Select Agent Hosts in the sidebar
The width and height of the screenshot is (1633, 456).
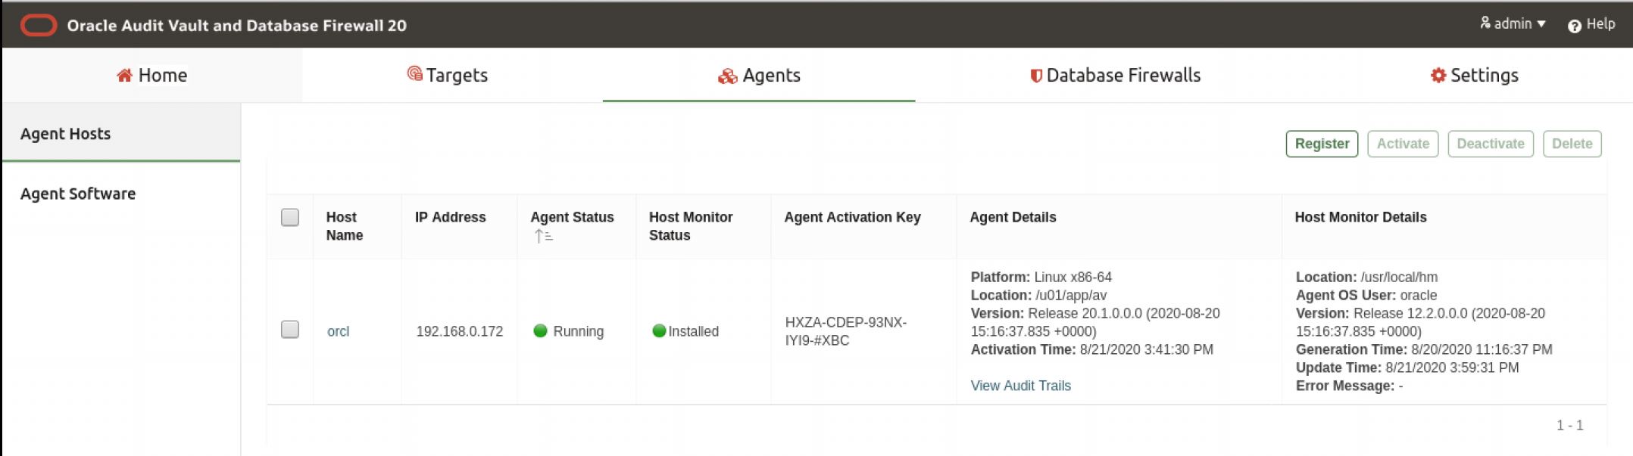(66, 134)
